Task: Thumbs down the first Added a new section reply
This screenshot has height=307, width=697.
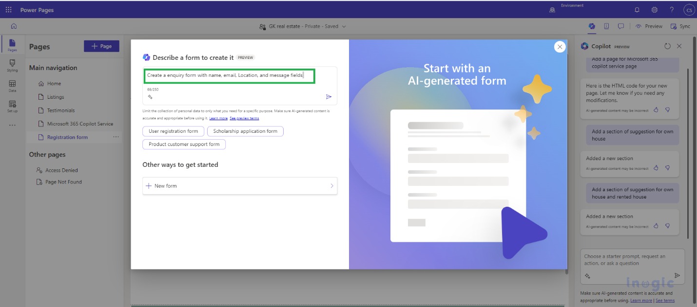Action: (667, 168)
